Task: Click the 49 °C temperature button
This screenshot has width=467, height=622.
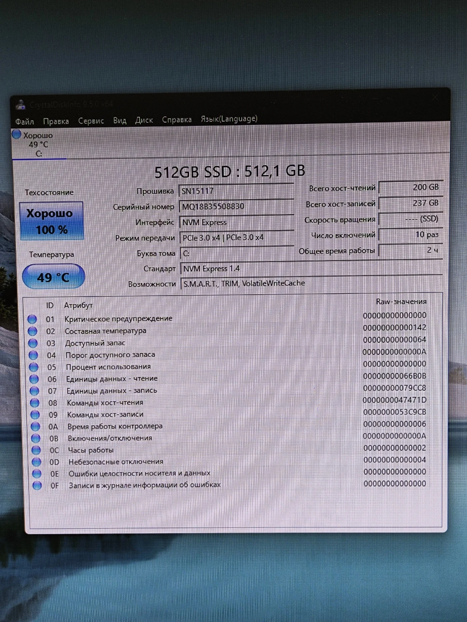Action: tap(54, 277)
